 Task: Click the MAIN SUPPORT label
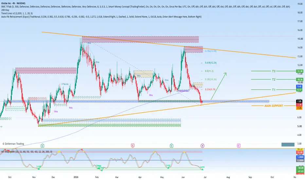(274, 106)
